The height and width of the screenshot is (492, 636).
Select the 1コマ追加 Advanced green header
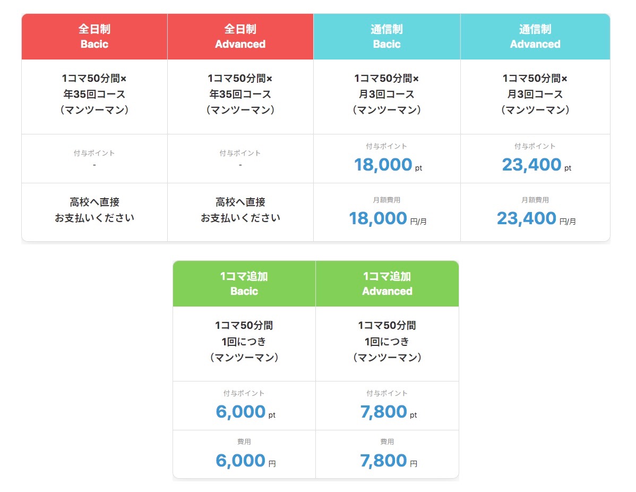click(387, 284)
